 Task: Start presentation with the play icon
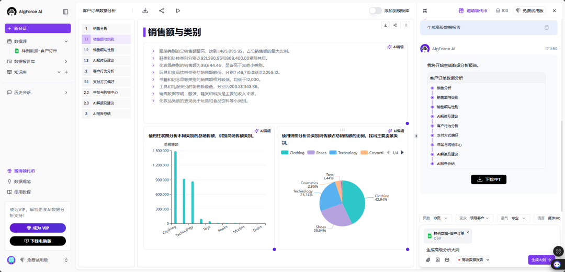[x=178, y=11]
